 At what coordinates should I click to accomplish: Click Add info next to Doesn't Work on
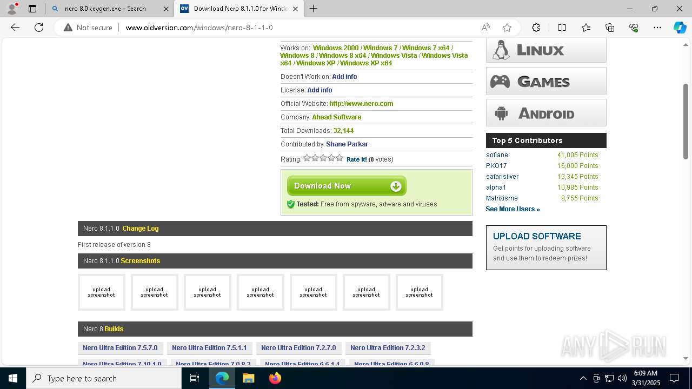[x=344, y=77]
